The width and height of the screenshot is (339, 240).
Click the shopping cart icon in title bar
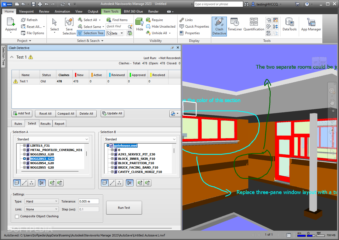(x=297, y=4)
